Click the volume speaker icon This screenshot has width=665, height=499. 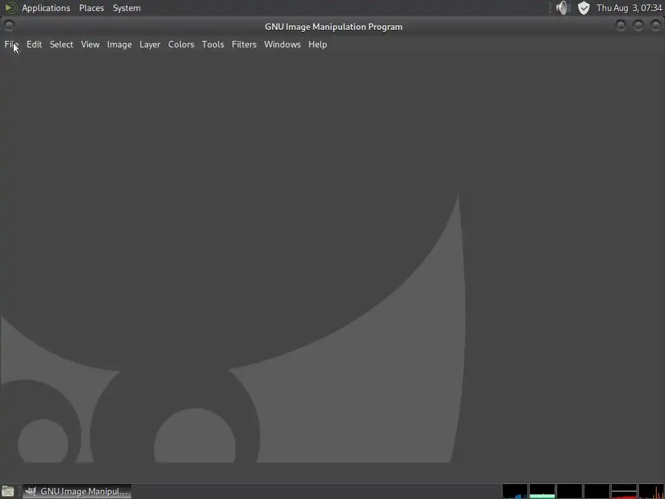[x=562, y=8]
